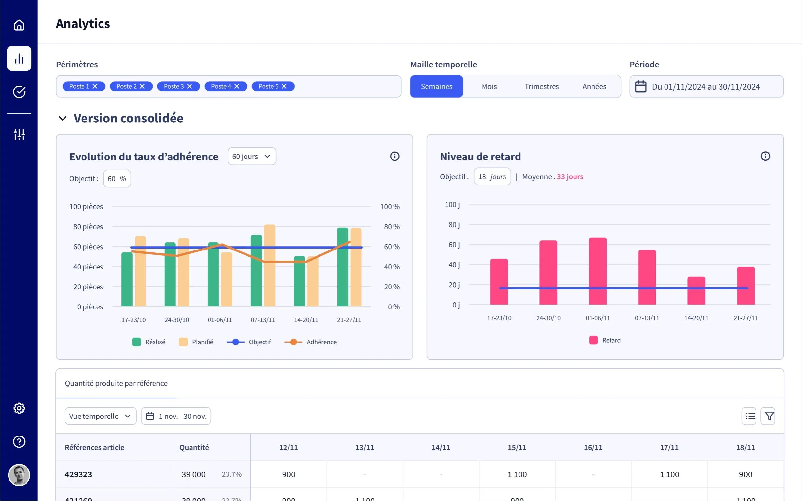
Task: Open the table filter funnel icon
Action: click(768, 416)
